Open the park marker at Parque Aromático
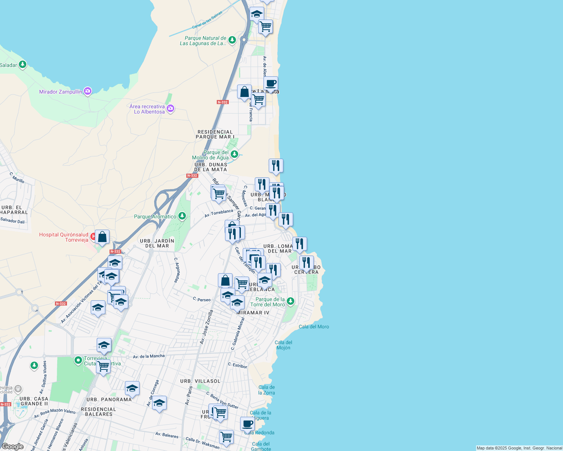 pyautogui.click(x=182, y=216)
